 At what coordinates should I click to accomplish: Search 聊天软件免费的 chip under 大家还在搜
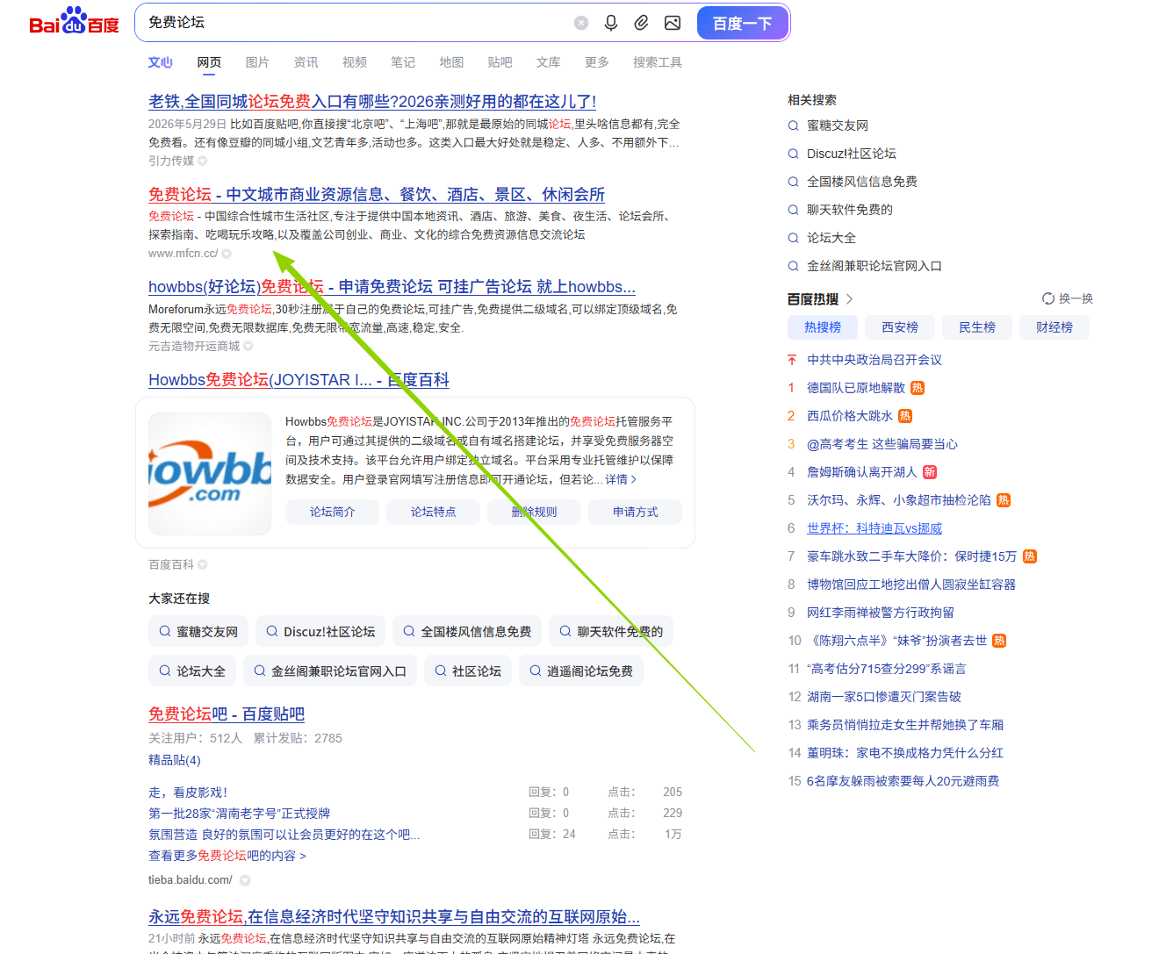611,632
